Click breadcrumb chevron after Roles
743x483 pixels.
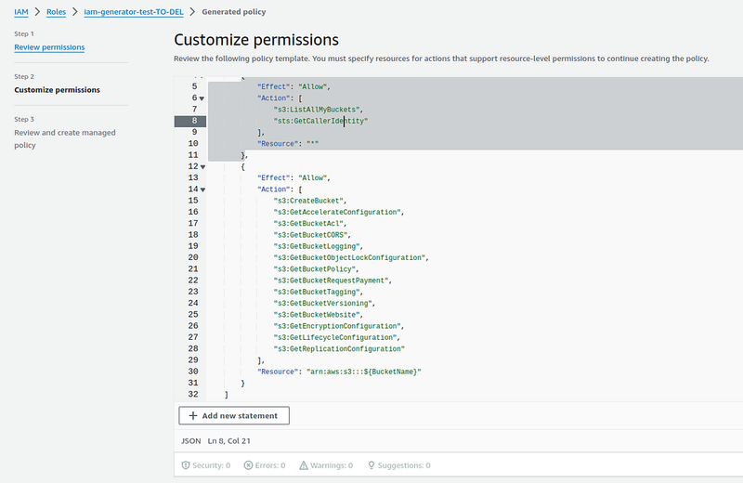[x=75, y=11]
